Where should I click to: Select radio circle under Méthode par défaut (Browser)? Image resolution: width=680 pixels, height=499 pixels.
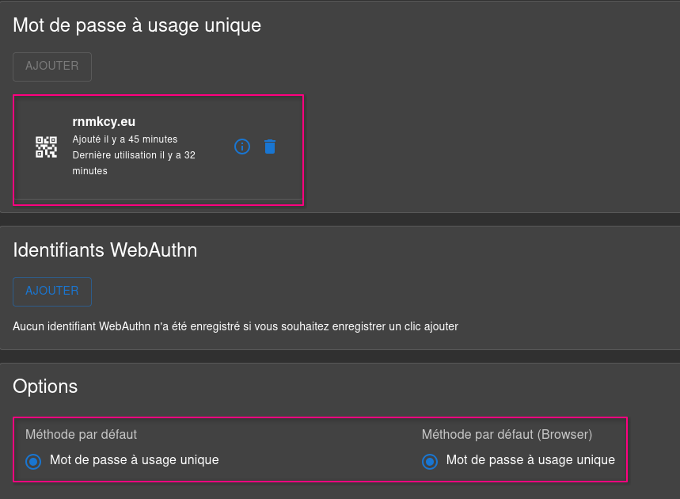point(430,461)
